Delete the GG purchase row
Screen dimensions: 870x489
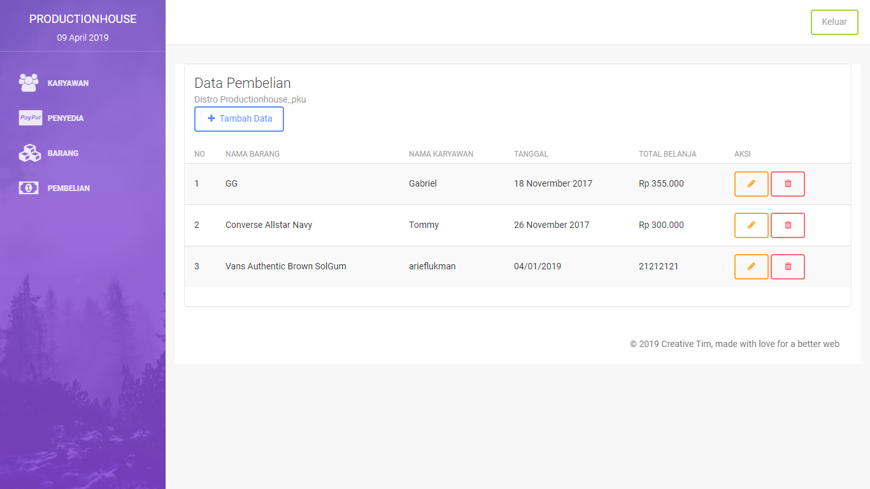click(787, 184)
